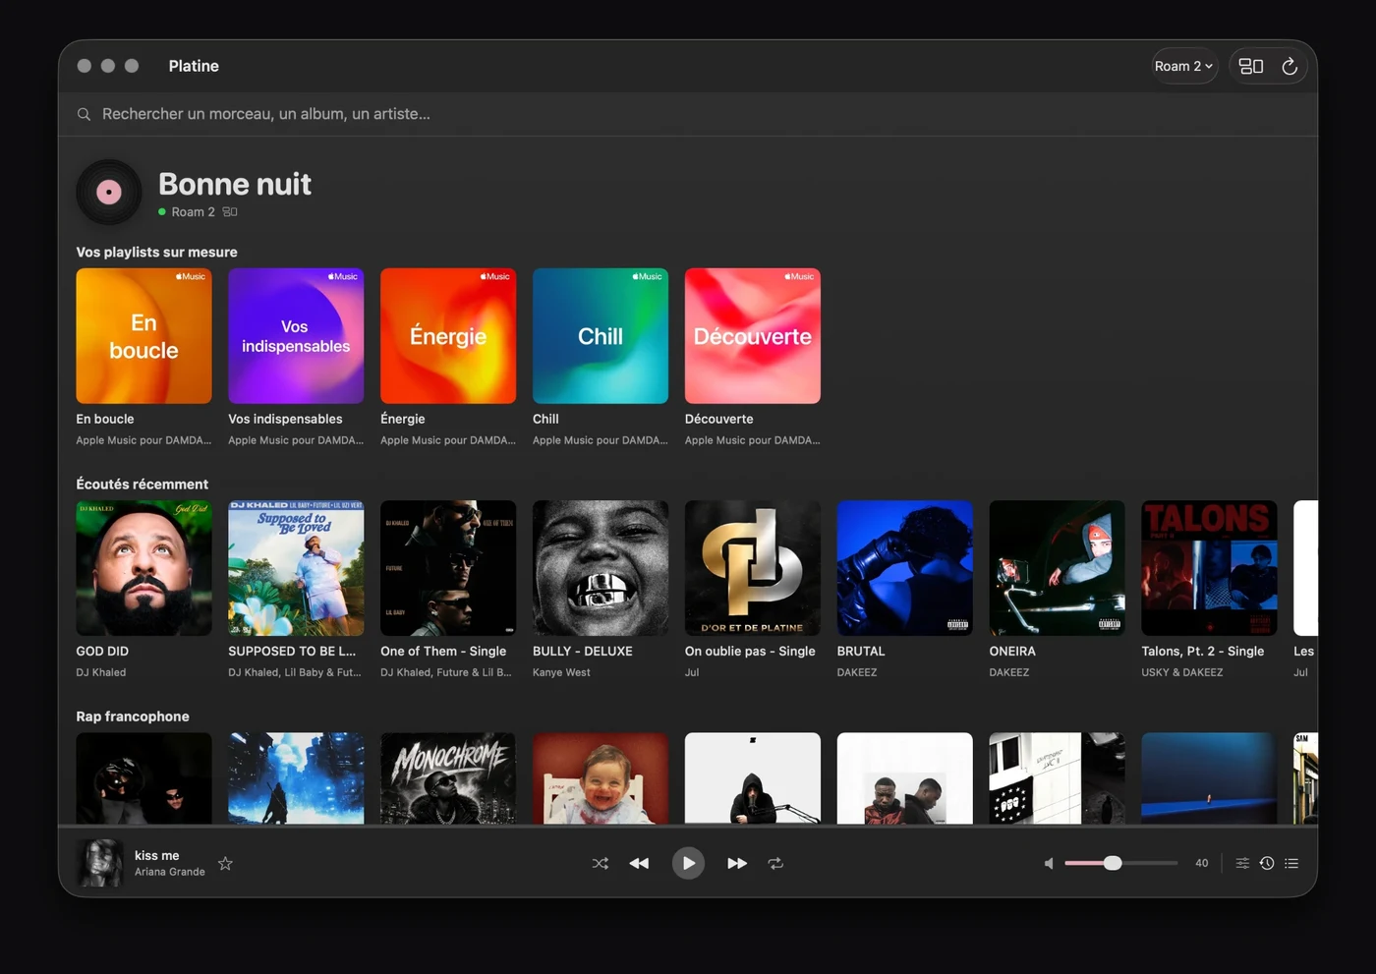The image size is (1376, 974).
Task: Open the GOD DID album cover
Action: click(x=143, y=568)
